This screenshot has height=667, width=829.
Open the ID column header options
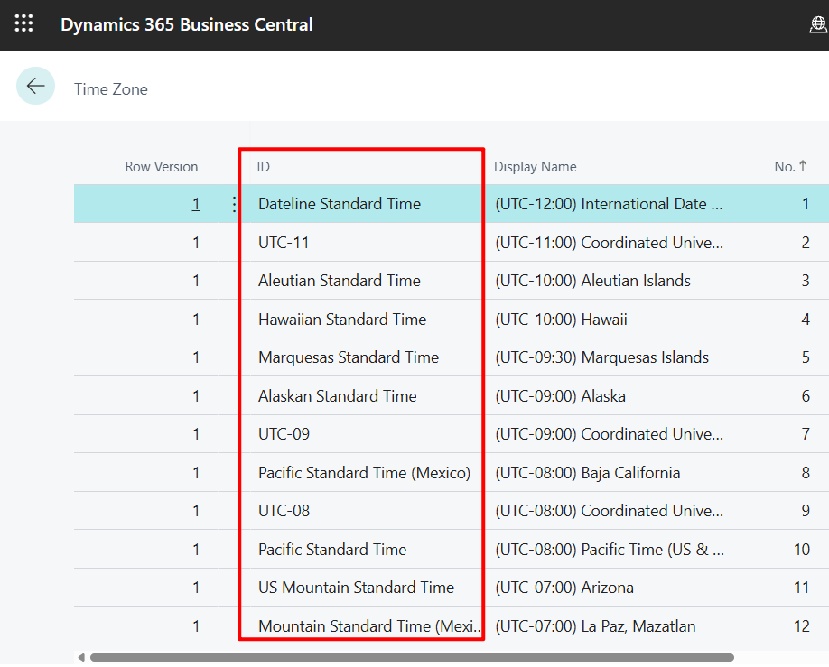click(x=264, y=167)
